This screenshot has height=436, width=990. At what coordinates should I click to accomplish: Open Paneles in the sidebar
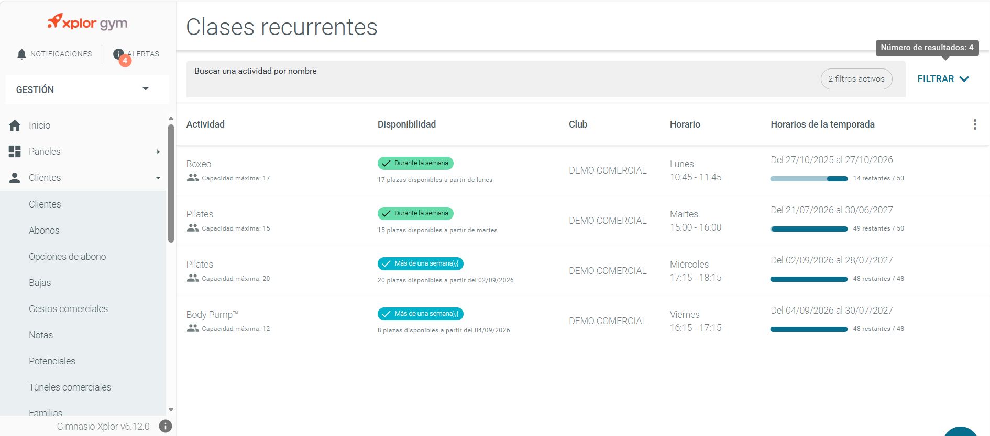(x=45, y=152)
